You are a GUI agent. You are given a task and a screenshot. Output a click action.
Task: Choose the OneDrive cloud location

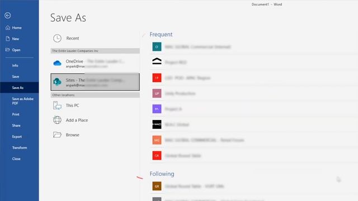pyautogui.click(x=95, y=63)
